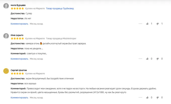Open seller link Товар продавца Трубковед
Screen dimensions: 171x104
click(60, 8)
